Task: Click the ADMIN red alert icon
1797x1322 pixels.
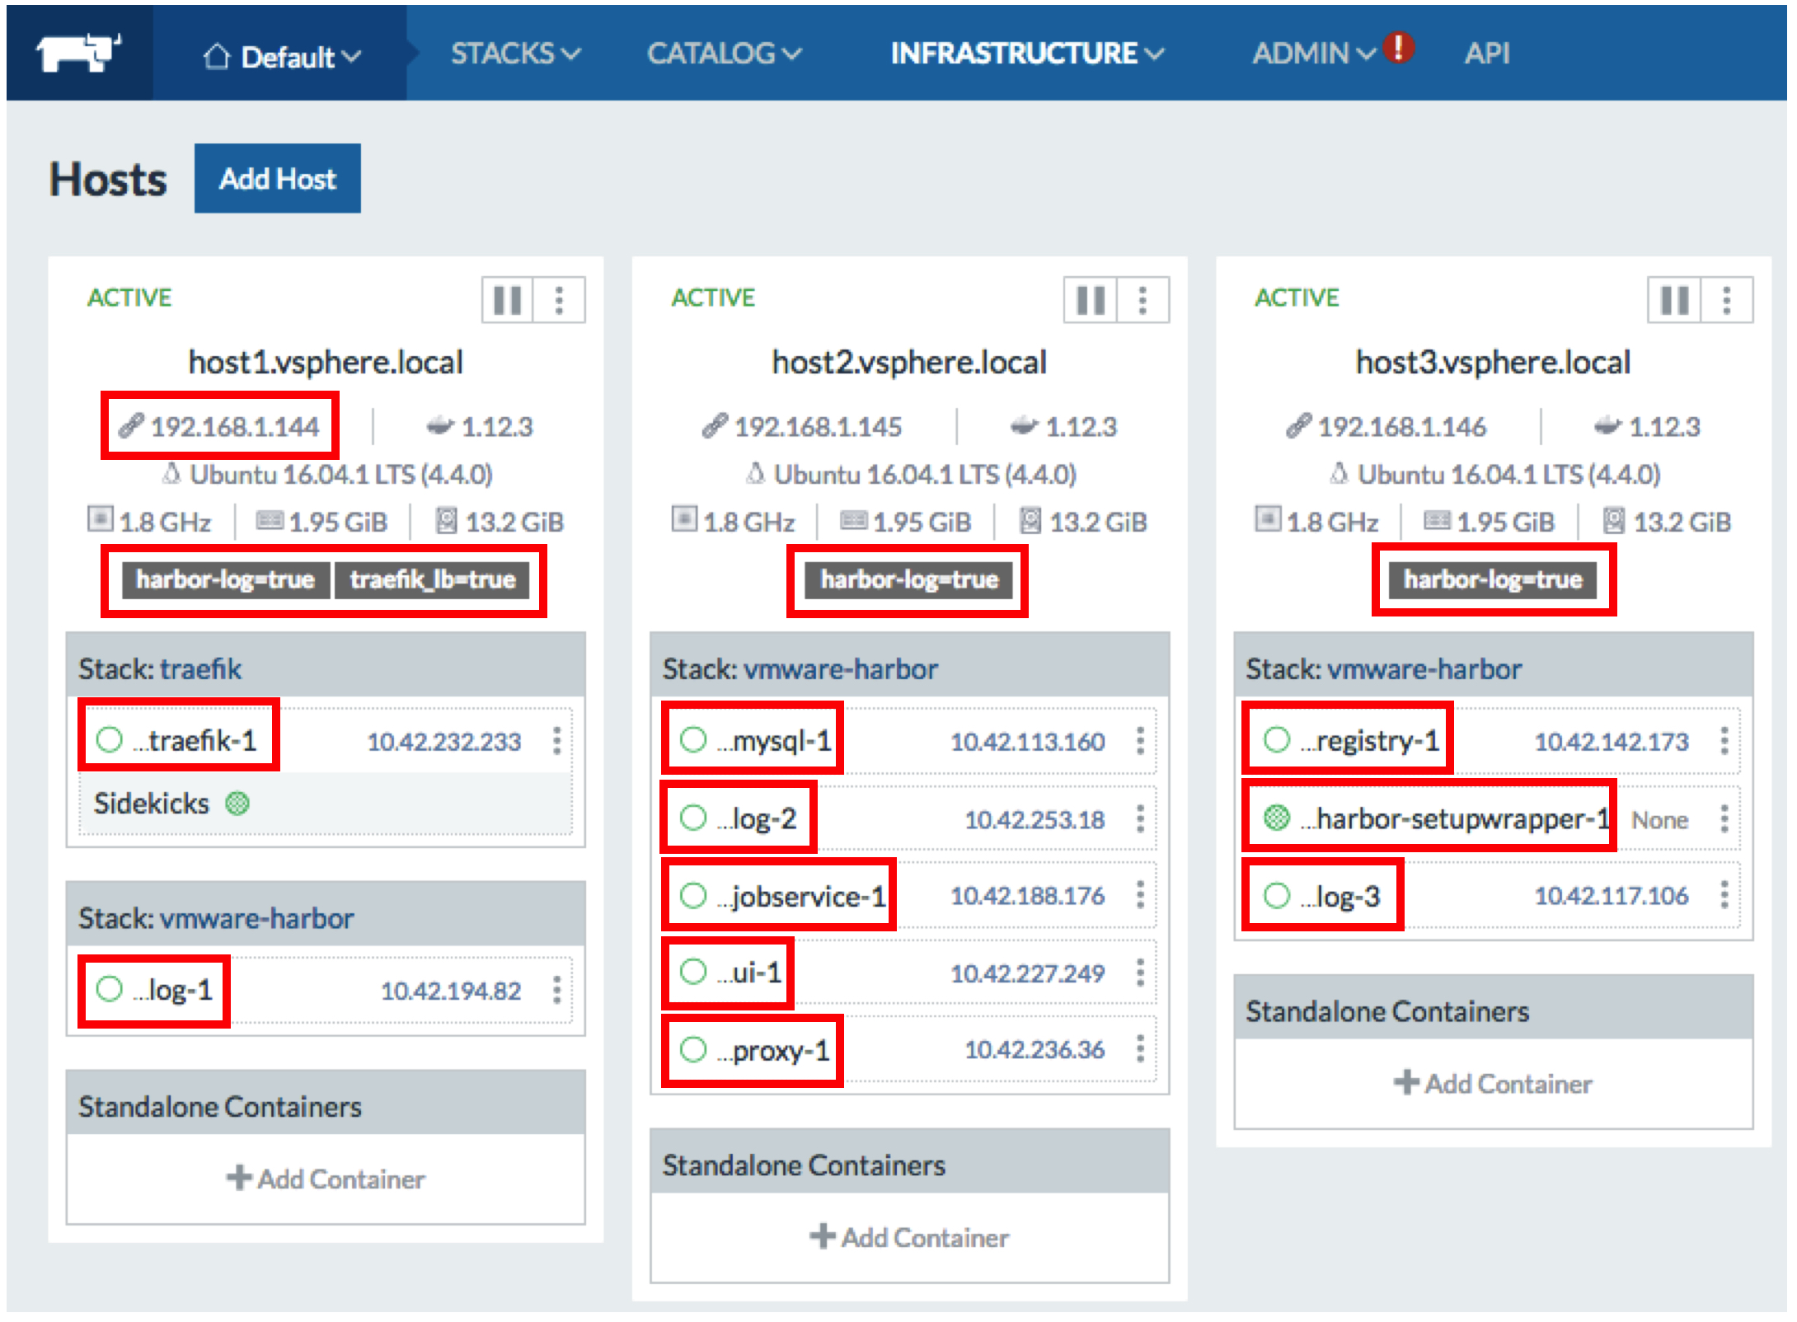Action: point(1398,48)
